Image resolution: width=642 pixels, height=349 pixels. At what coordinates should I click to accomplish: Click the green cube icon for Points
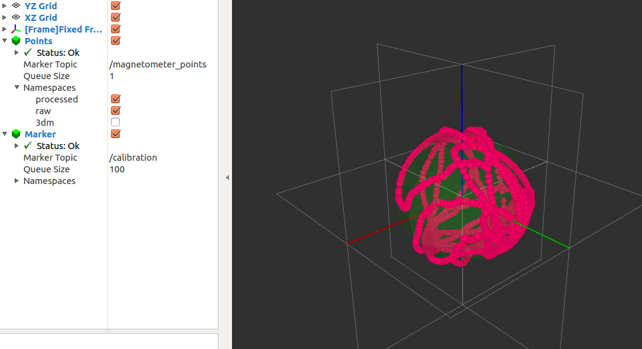click(16, 41)
